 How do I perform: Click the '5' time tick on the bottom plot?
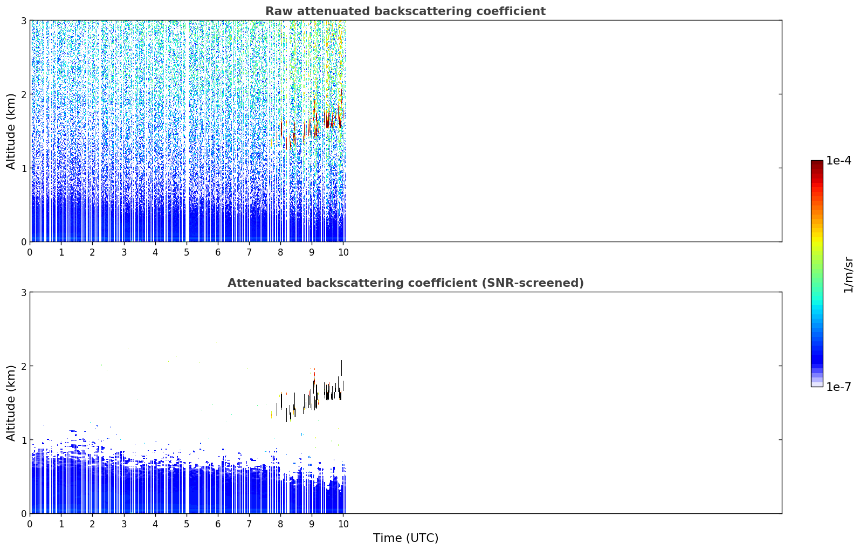point(187,524)
